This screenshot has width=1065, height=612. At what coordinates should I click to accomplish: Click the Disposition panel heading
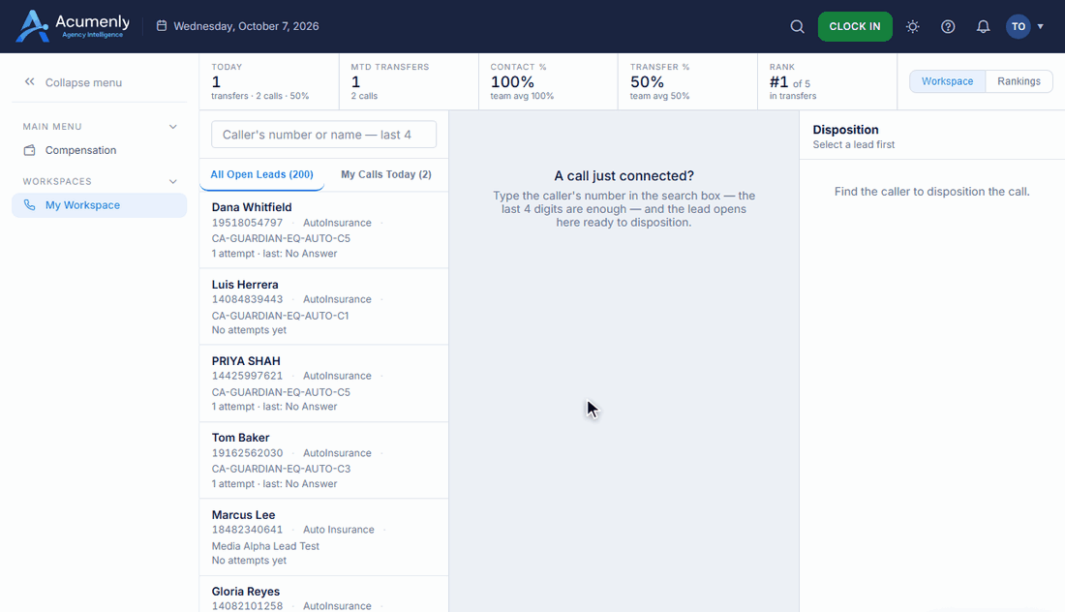[845, 130]
